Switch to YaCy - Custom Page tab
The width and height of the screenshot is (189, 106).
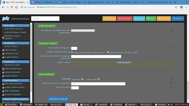(72, 2)
